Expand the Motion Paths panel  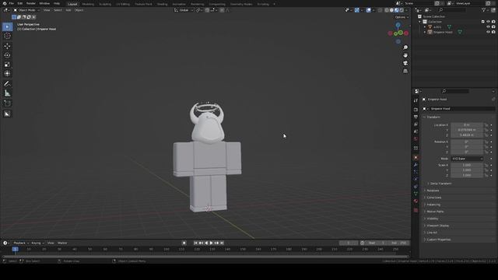click(435, 212)
